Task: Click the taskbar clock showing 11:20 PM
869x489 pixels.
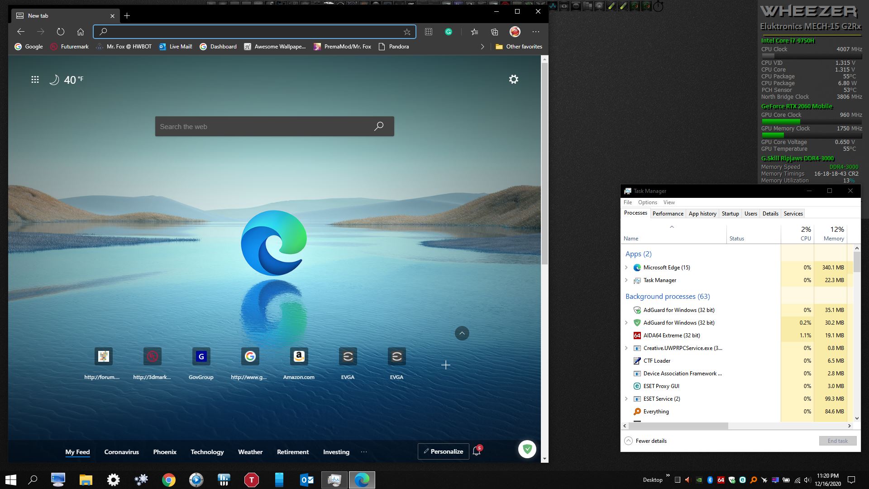Action: click(x=828, y=480)
